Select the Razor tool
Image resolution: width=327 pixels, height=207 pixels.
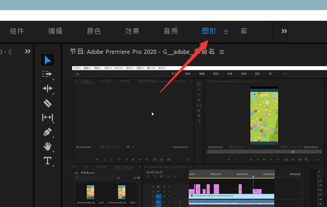click(48, 103)
